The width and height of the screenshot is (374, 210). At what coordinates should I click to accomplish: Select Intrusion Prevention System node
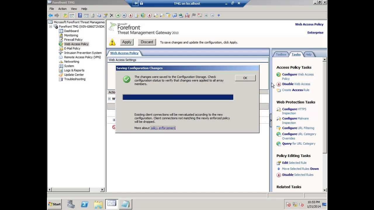coord(83,53)
